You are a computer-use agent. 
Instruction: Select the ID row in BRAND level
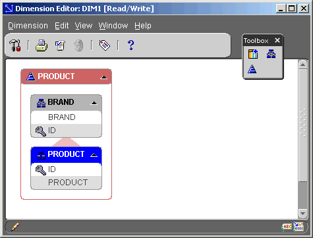66,131
